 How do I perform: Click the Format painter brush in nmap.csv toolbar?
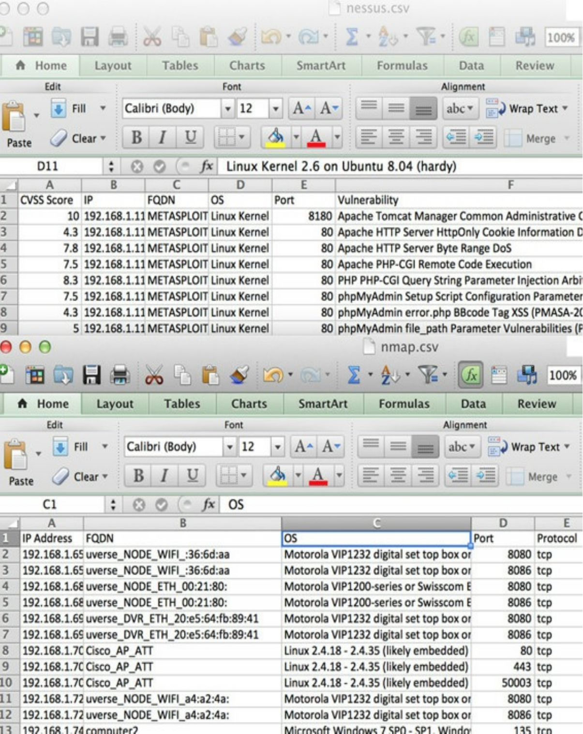click(x=239, y=375)
